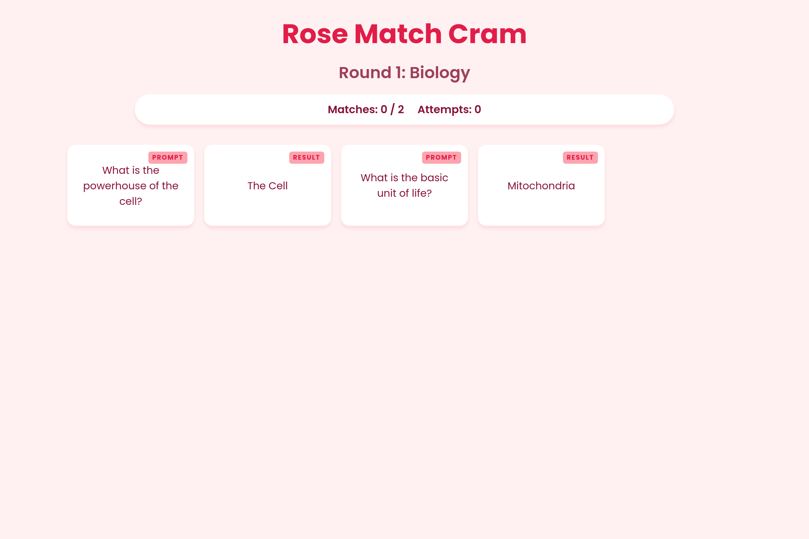
Task: Click the word Biology in round heading
Action: [440, 72]
